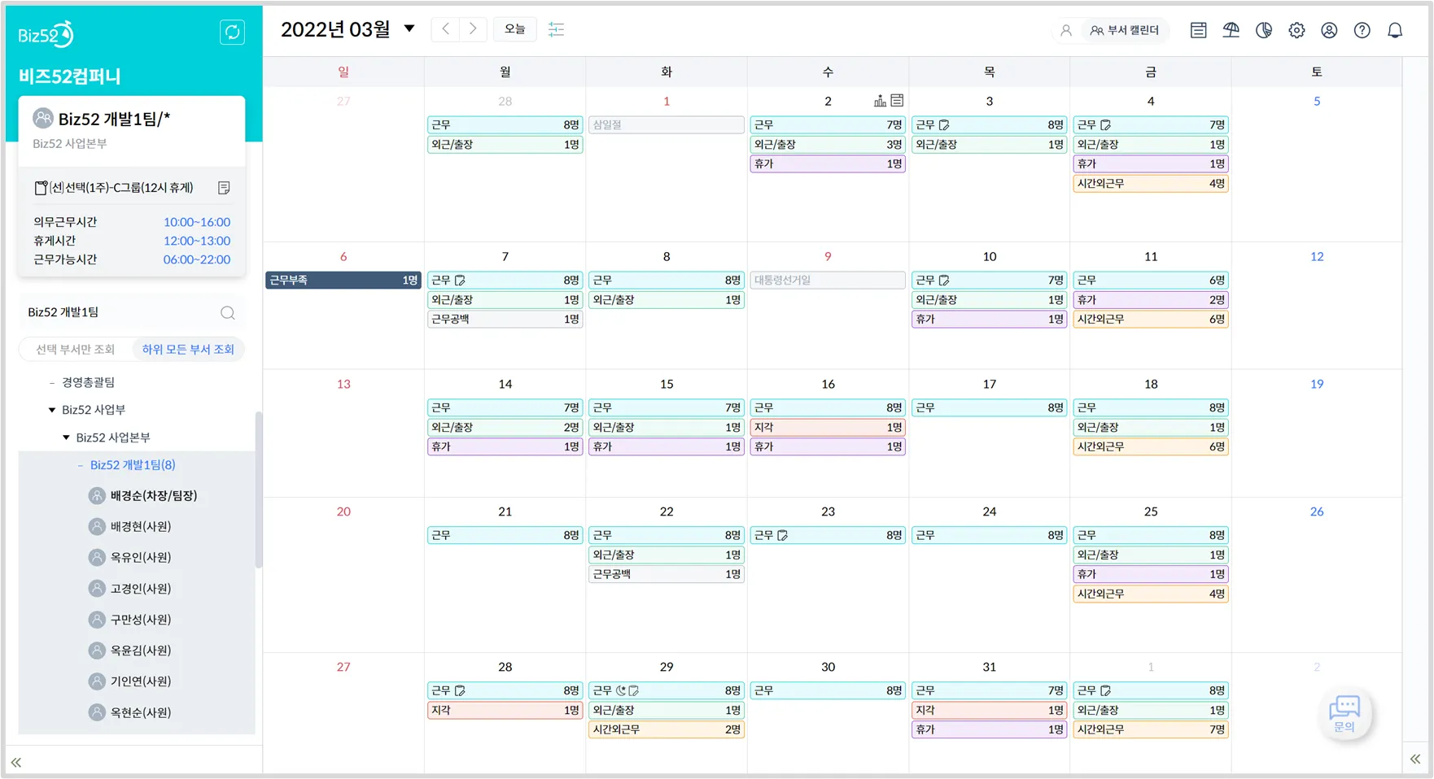Open statistics pie chart icon

point(1263,30)
